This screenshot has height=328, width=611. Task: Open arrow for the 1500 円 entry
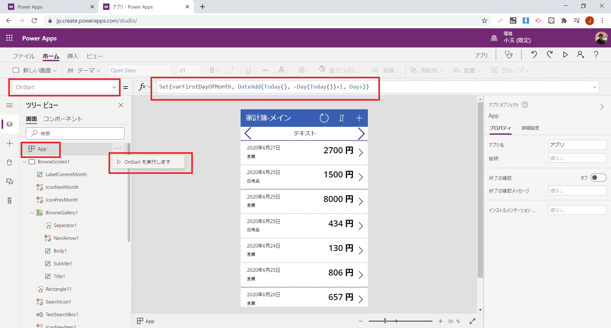361,177
